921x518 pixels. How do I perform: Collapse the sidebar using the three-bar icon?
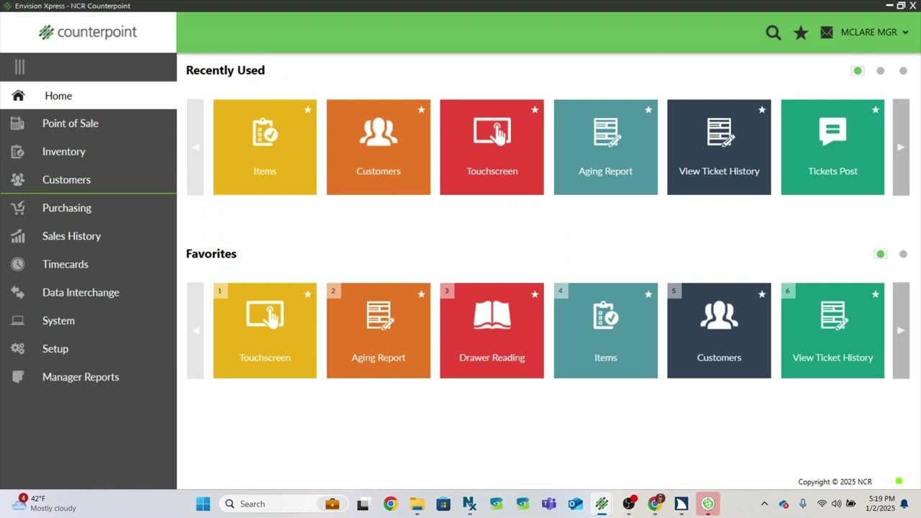pyautogui.click(x=19, y=67)
